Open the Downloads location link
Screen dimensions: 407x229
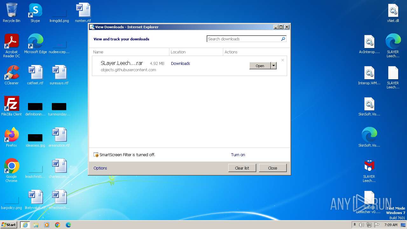(180, 63)
